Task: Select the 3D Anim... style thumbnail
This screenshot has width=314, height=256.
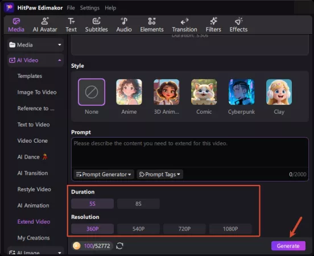Action: coord(167,92)
